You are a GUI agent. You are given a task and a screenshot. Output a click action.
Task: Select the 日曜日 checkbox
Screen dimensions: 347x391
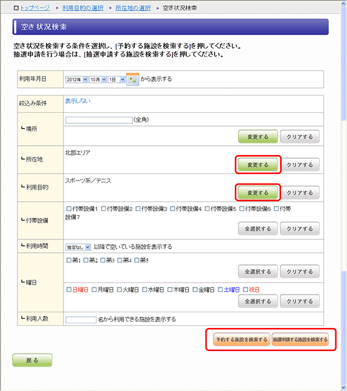coord(69,290)
